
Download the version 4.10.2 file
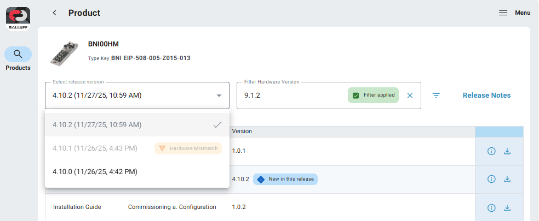(x=507, y=179)
